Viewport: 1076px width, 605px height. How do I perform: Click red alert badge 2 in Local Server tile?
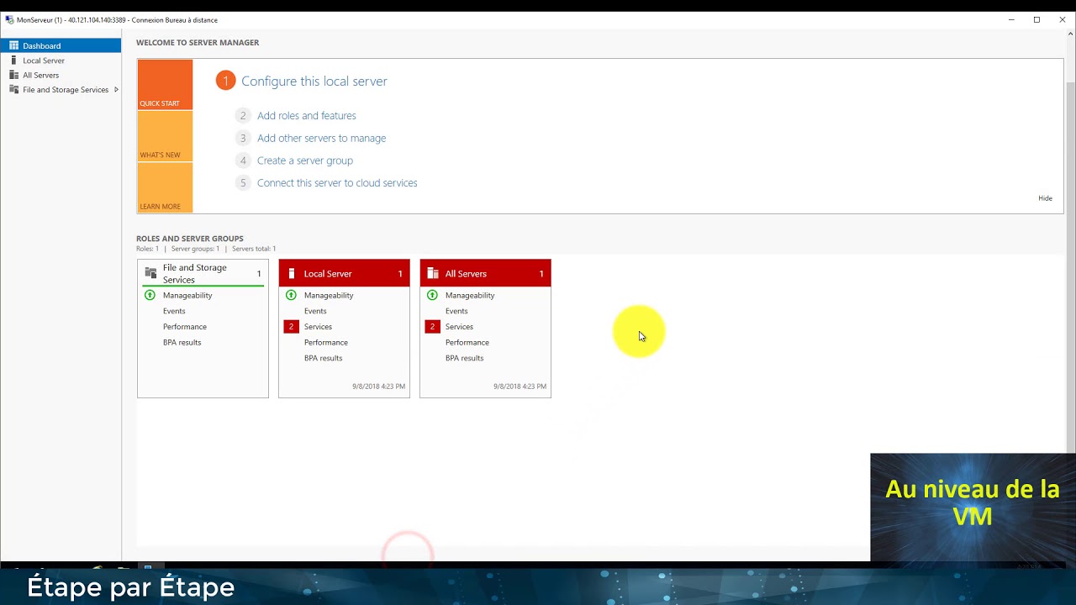(291, 327)
